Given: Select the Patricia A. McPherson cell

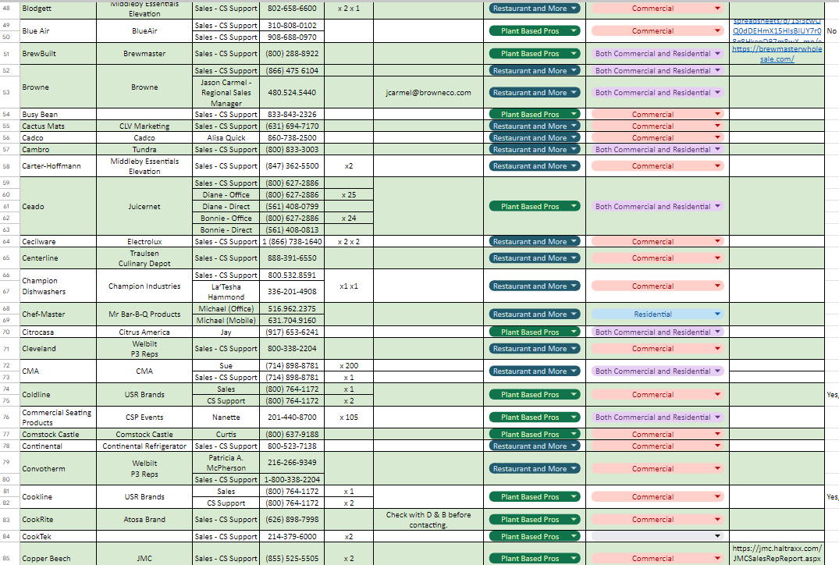Looking at the screenshot, I should coord(226,463).
